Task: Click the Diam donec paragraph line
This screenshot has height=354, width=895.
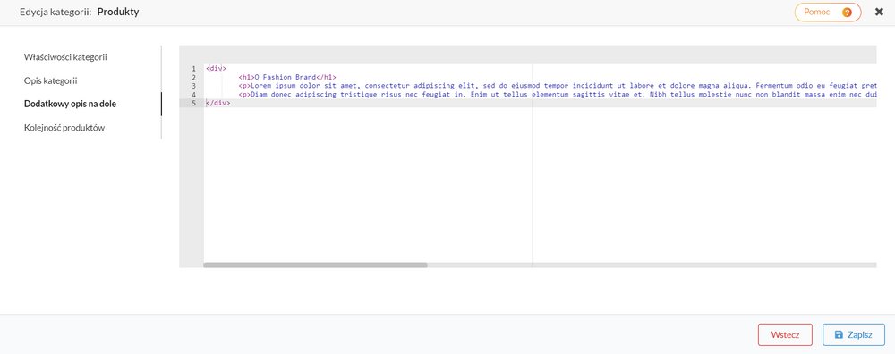Action: tap(557, 94)
